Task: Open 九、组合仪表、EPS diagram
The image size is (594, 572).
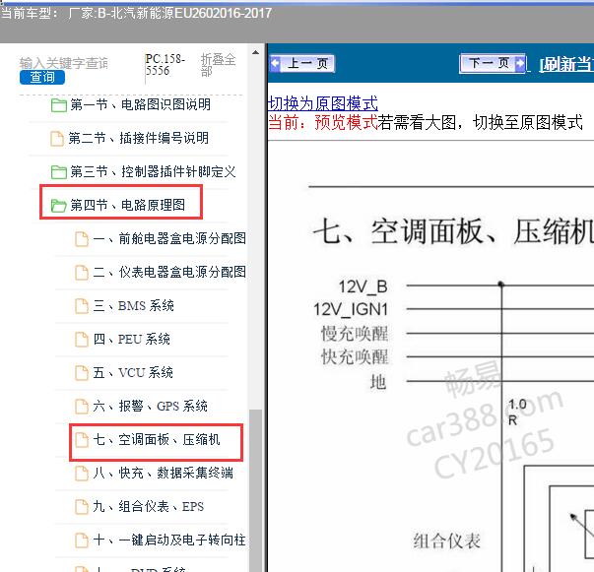Action: pyautogui.click(x=148, y=506)
